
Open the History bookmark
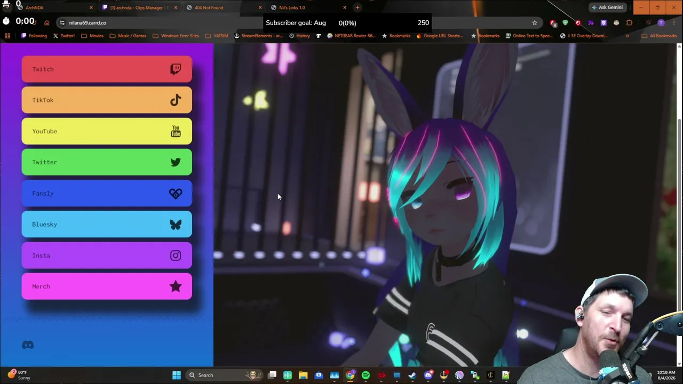click(299, 36)
